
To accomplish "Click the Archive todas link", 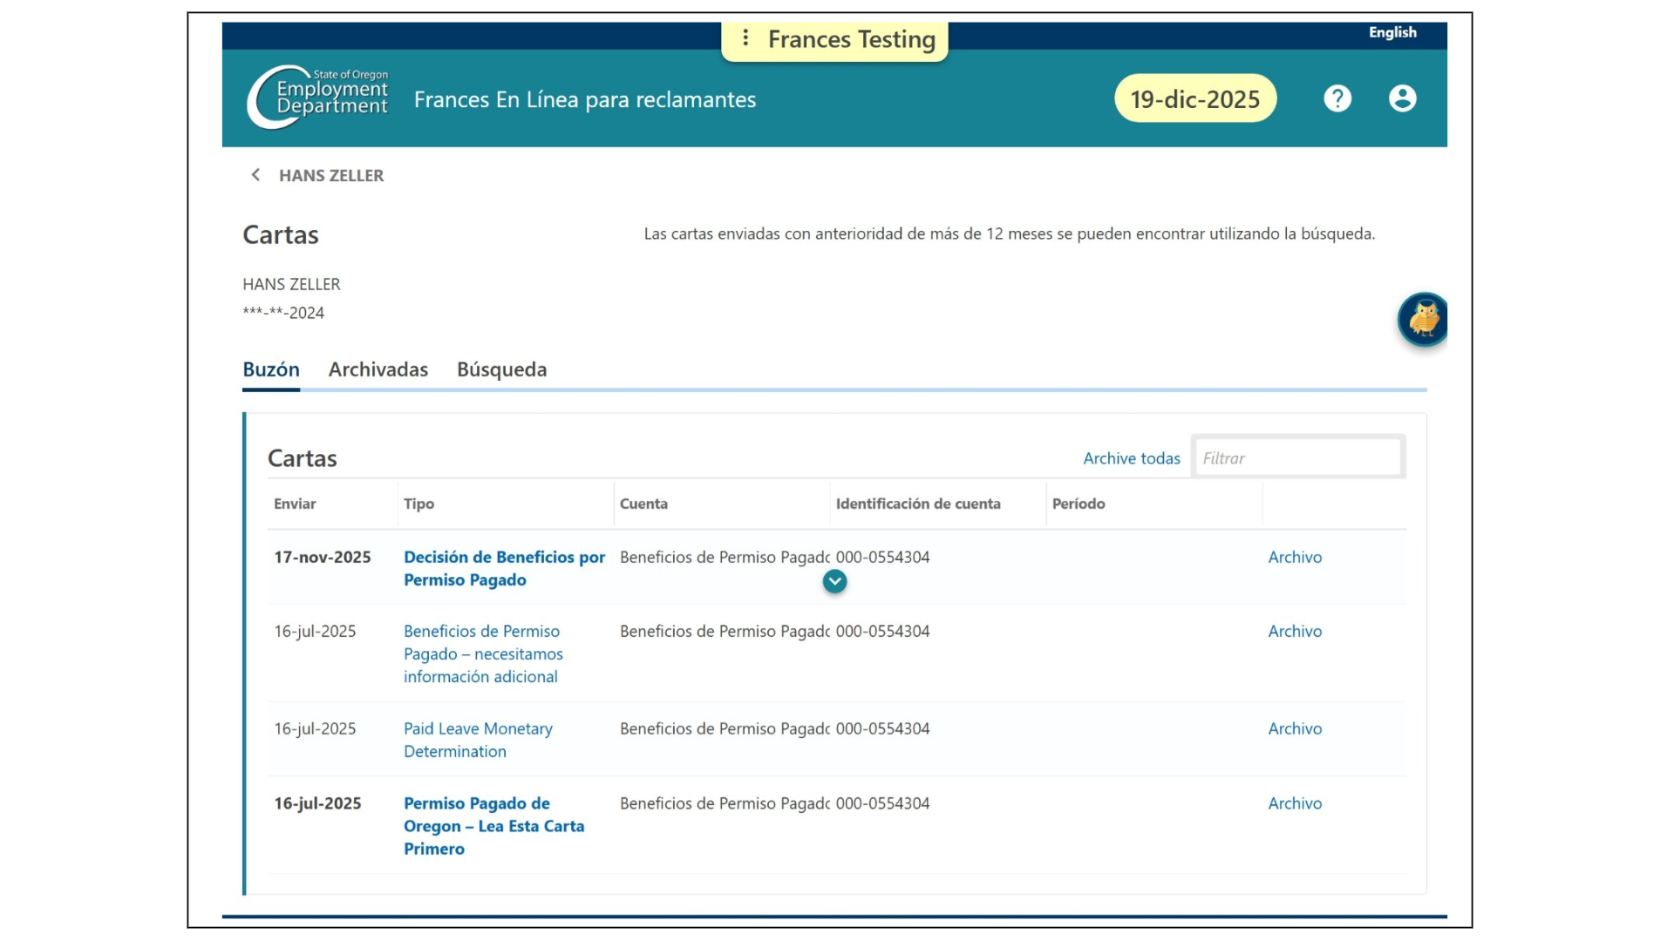I will pos(1132,458).
